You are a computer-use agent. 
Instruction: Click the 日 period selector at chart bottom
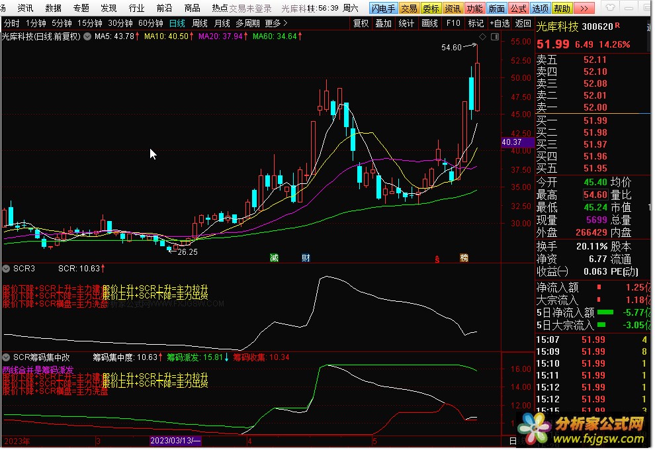tap(513, 441)
